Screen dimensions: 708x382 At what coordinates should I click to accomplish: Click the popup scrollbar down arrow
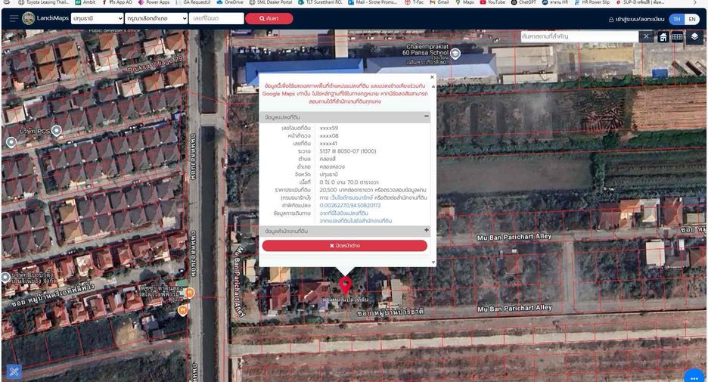coord(433,262)
